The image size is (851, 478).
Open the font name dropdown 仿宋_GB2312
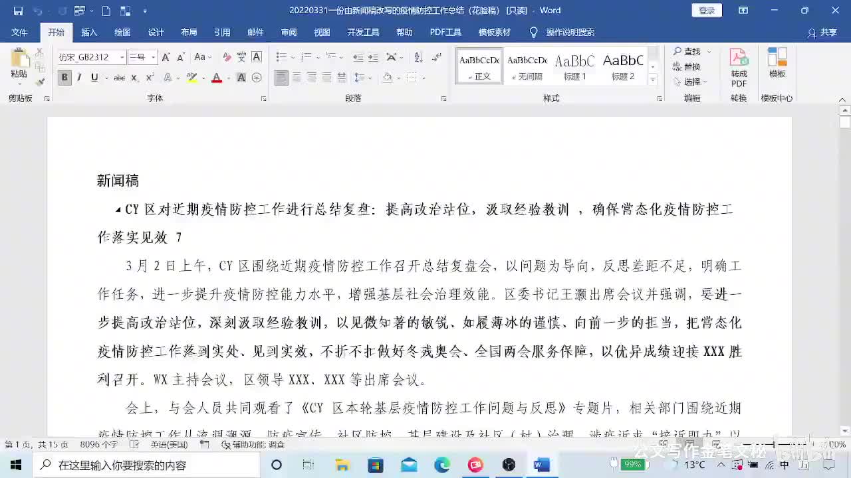click(x=122, y=58)
